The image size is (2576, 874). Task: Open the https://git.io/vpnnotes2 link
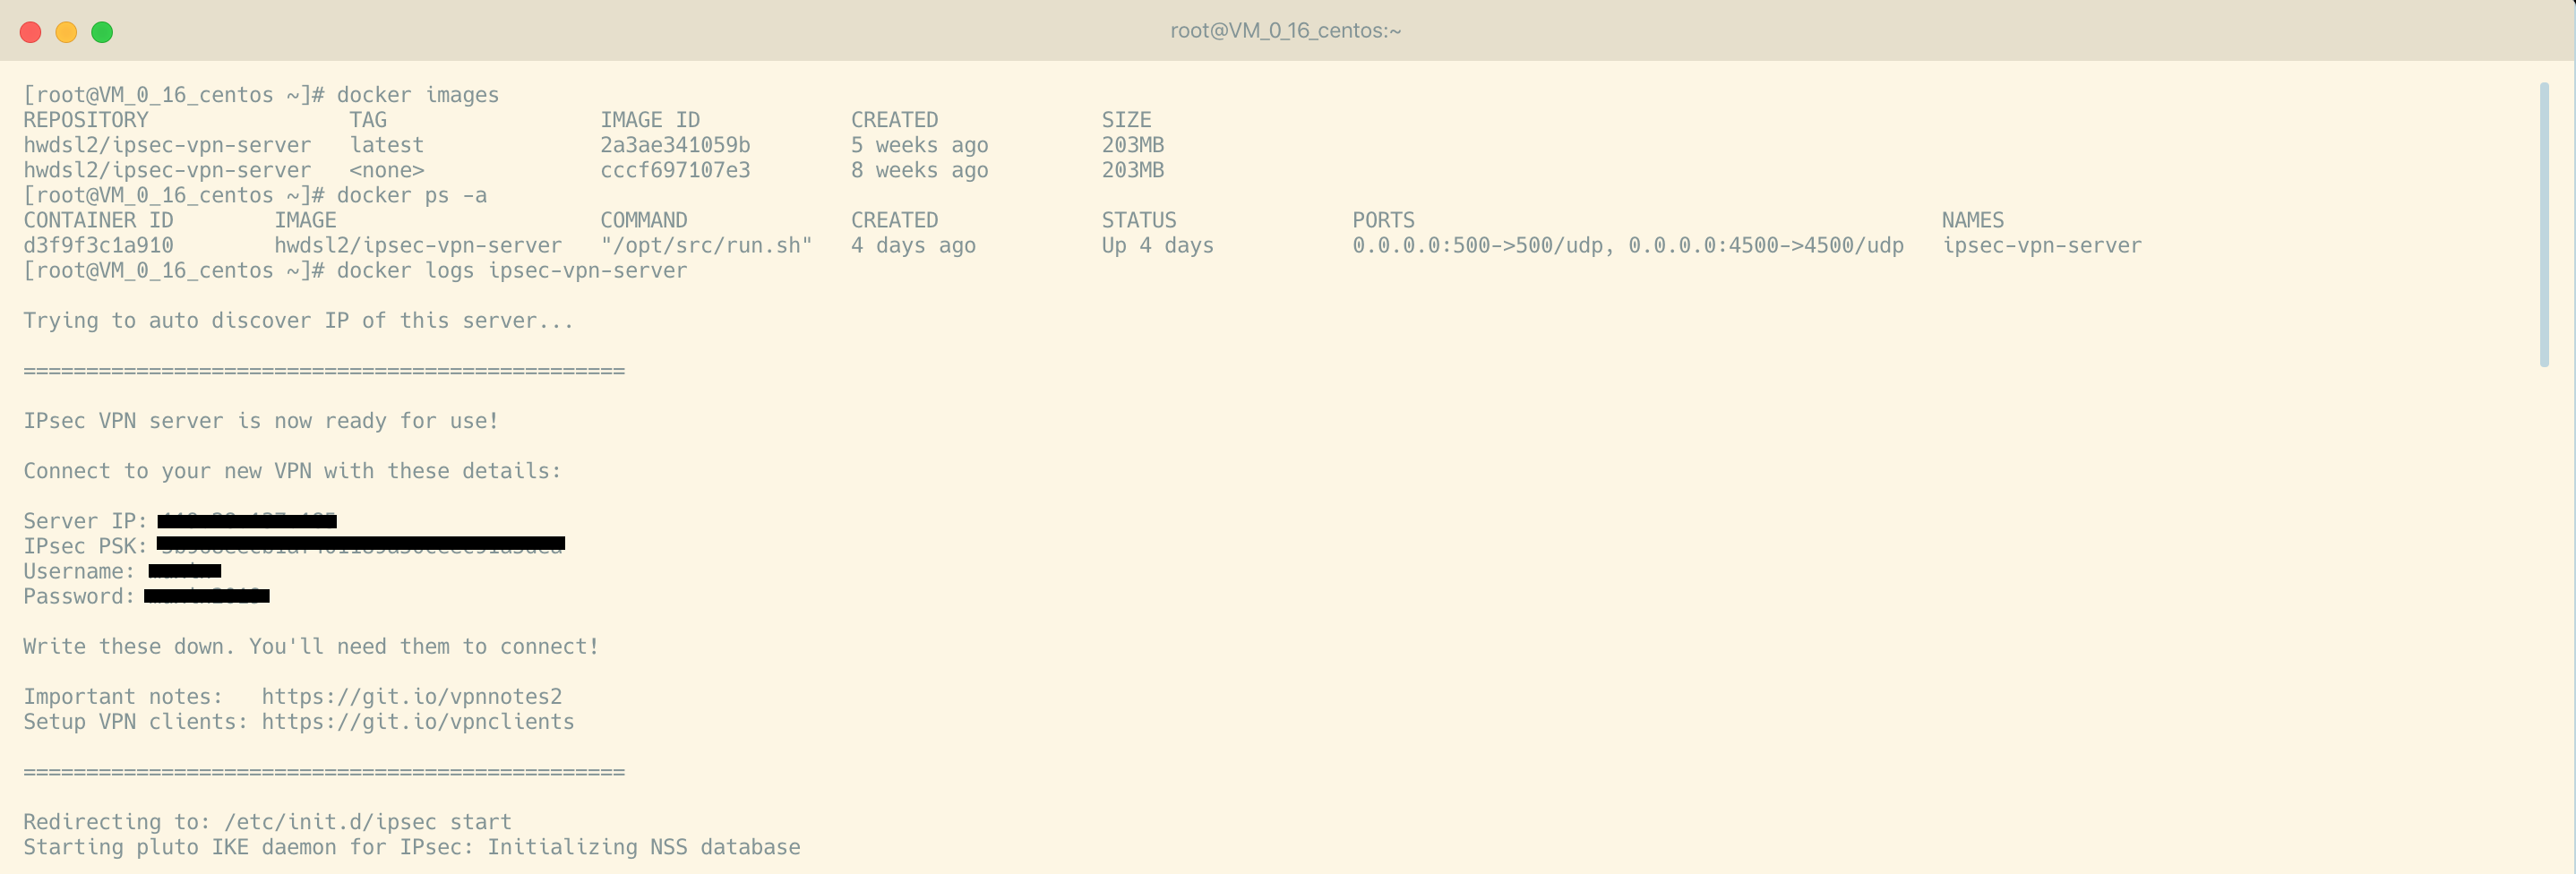tap(412, 697)
